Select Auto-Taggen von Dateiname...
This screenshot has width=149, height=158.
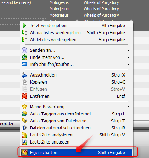click(x=76, y=121)
